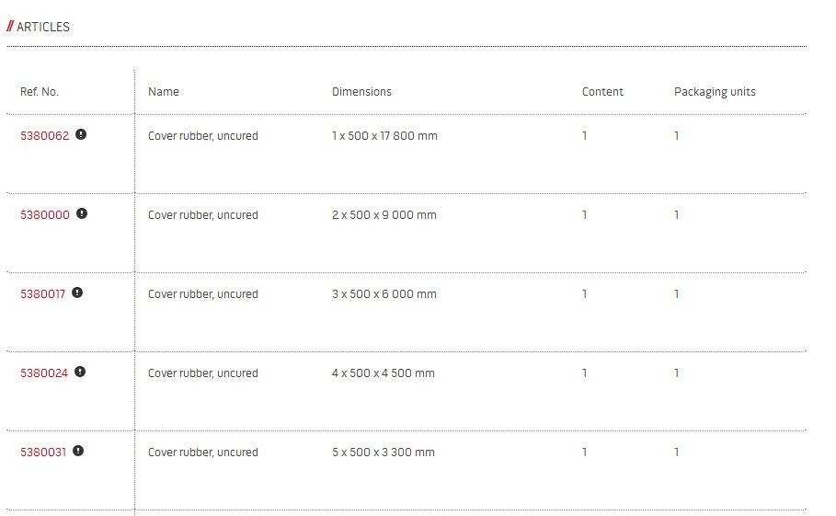Open article reference 5380017
836x516 pixels.
click(x=42, y=293)
